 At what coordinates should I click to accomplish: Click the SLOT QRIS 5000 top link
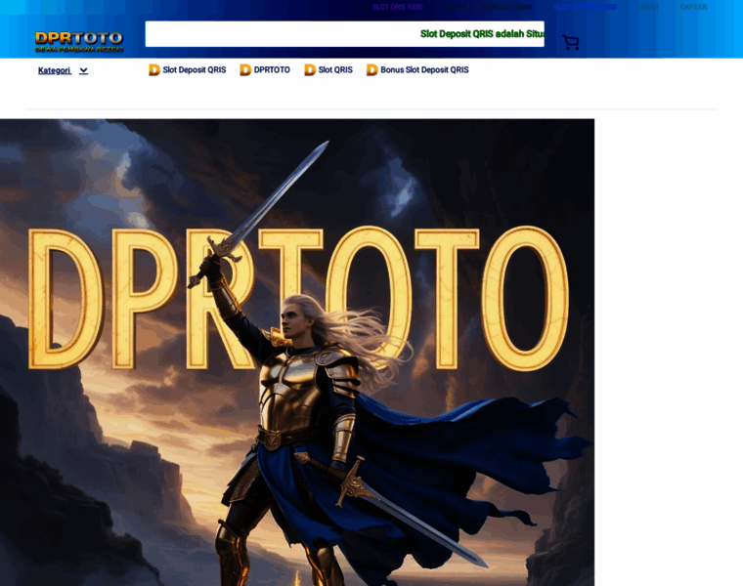397,7
